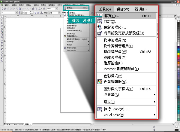Click the Paste toolbar icon
180x132 pixels.
point(20,9)
